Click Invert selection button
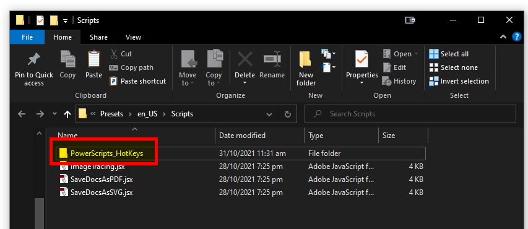Viewport: 528px width, 229px height. (x=459, y=81)
